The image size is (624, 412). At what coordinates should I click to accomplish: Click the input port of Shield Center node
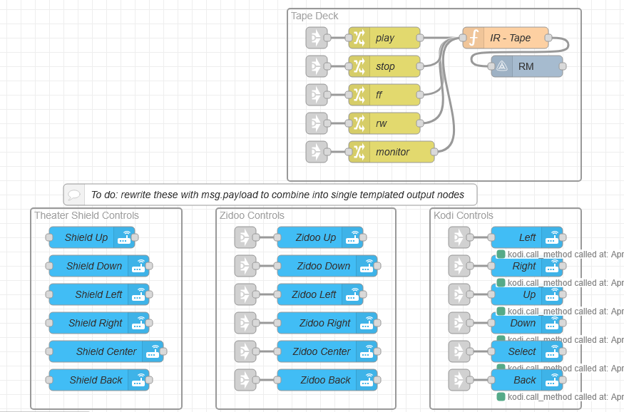tap(49, 351)
